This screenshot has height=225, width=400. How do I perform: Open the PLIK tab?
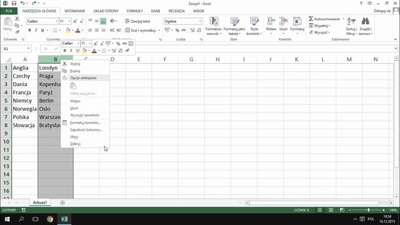9,11
